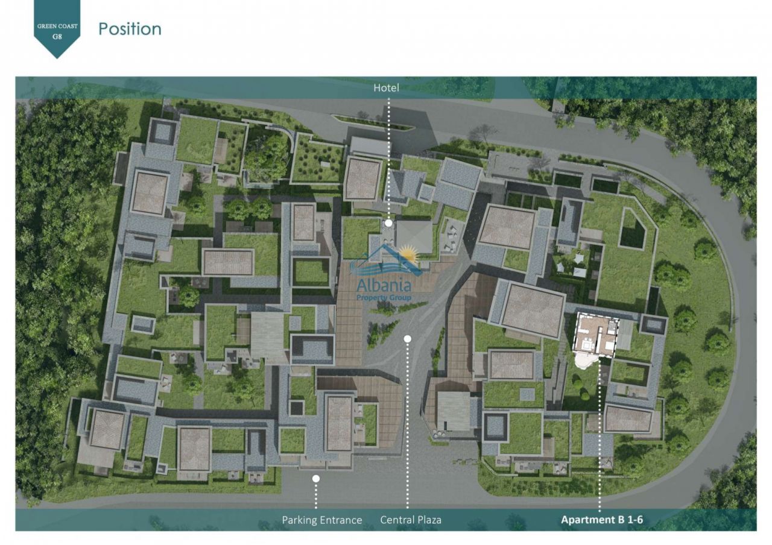772x545 pixels.
Task: Select the Position page heading
Action: click(130, 29)
